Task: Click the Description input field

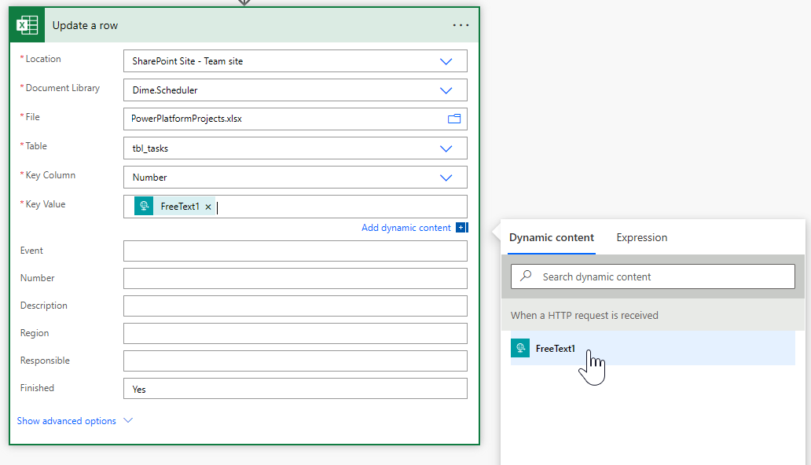Action: 295,306
